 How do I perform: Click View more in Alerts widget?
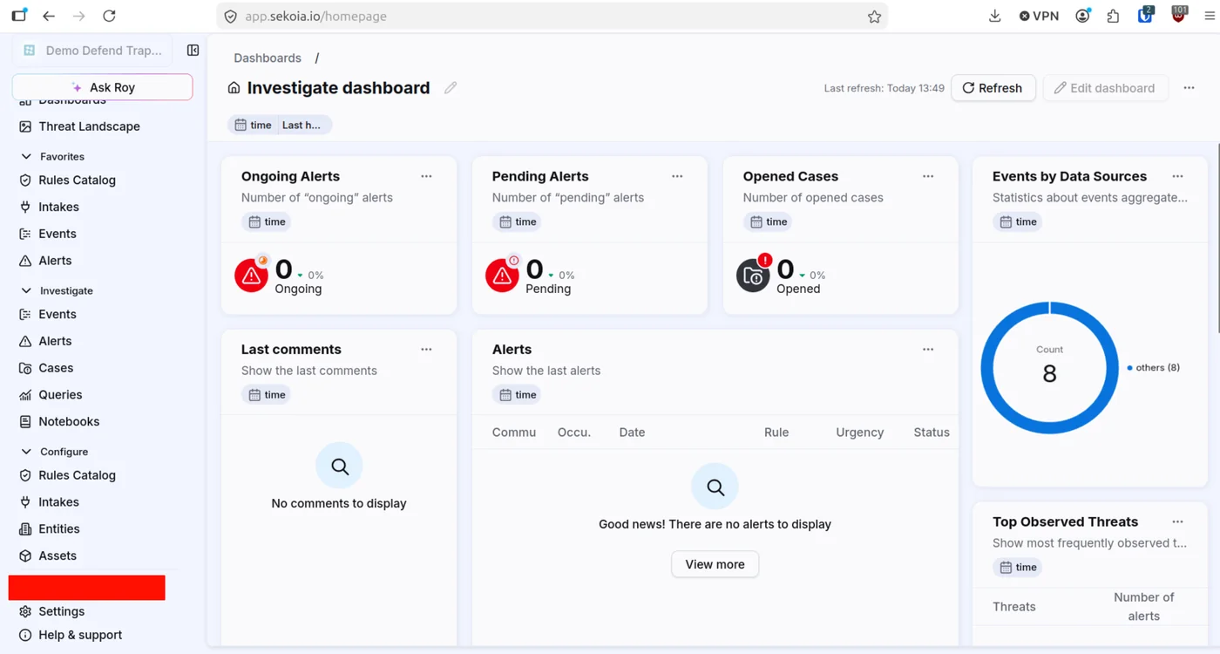click(715, 564)
